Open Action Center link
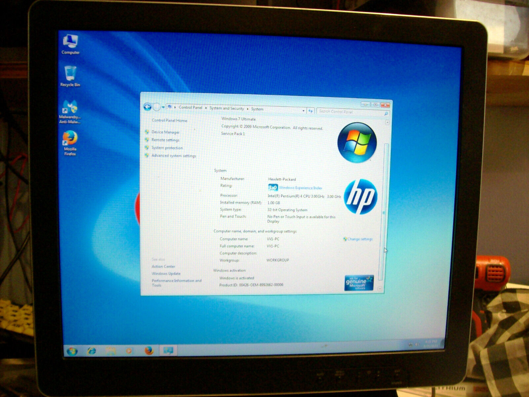 click(163, 267)
